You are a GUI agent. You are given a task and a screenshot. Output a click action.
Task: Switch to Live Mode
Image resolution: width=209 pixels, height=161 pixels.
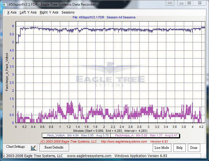click(161, 148)
